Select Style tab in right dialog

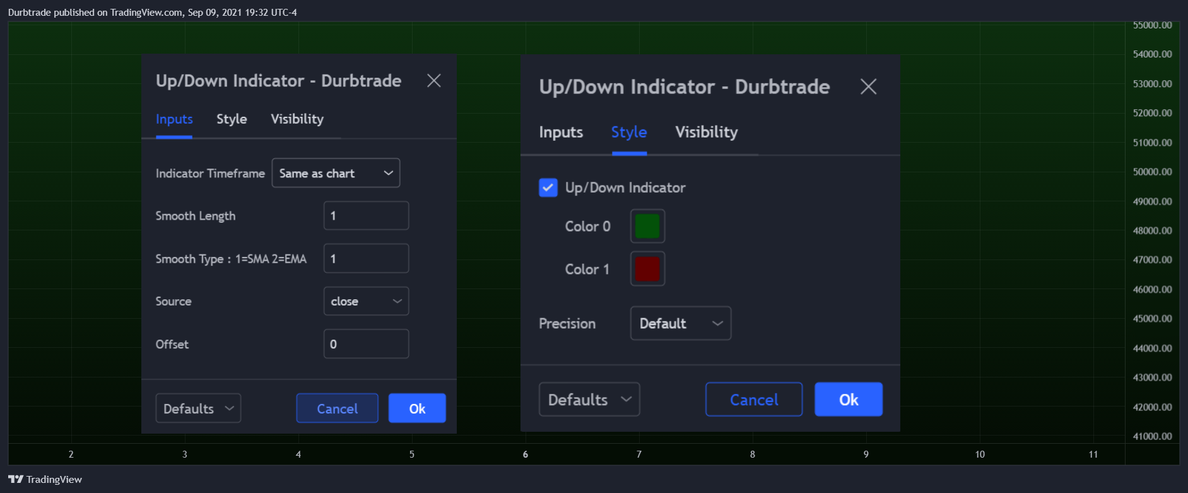pos(629,133)
